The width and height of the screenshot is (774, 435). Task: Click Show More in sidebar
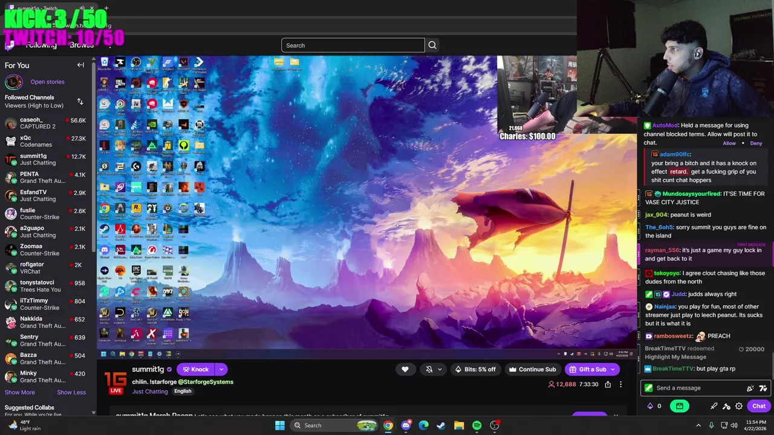[x=20, y=392]
